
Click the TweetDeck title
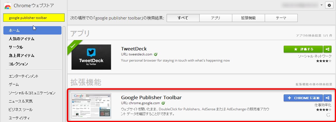point(134,49)
